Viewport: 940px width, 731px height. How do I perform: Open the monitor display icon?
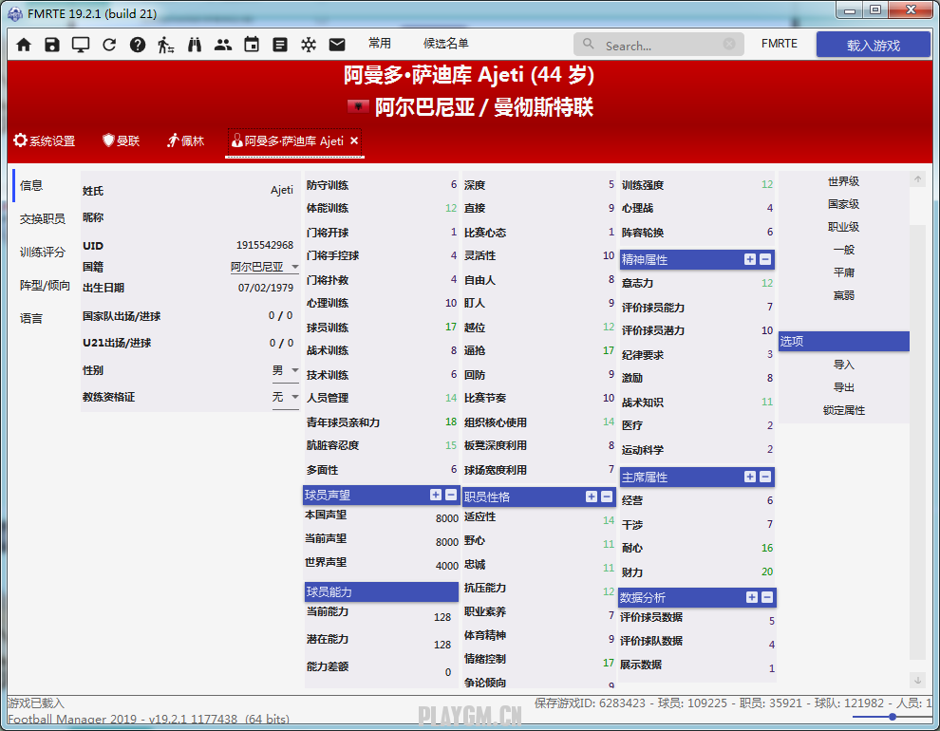click(81, 45)
